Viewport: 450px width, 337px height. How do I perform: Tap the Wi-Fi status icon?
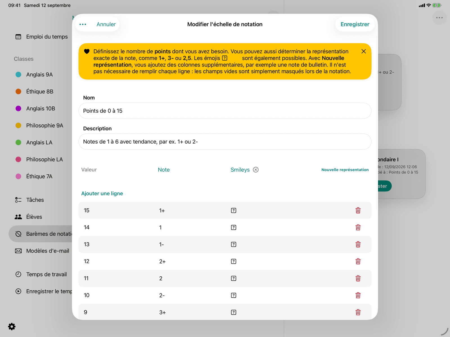pos(429,5)
